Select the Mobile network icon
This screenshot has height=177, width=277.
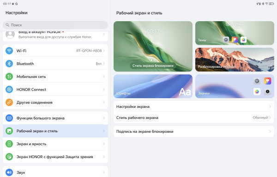coord(9,77)
